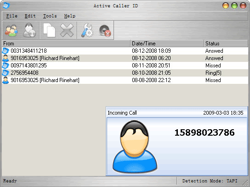Image resolution: width=250 pixels, height=187 pixels.
Task: Click the gray X delete toolbar icon
Action: pos(67,30)
